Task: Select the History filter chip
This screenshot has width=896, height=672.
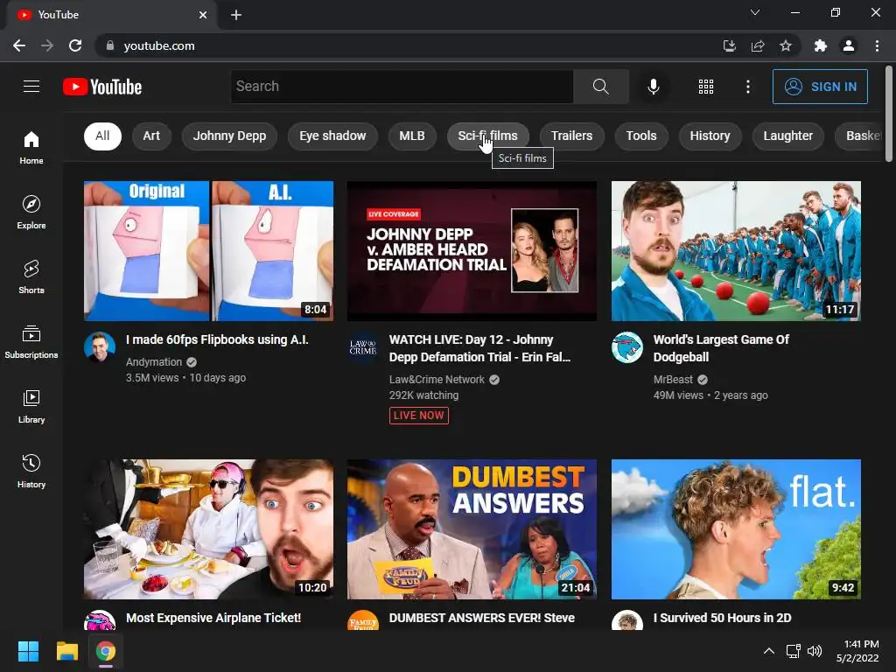Action: click(x=710, y=136)
